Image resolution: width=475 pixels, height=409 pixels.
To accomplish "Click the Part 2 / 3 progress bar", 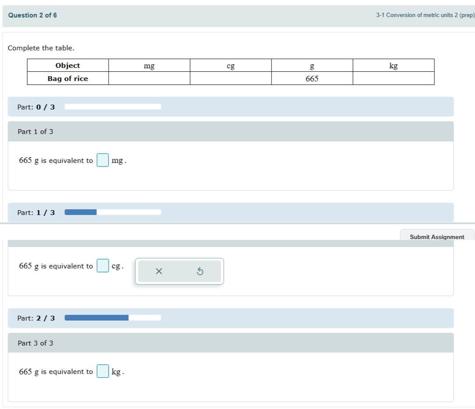I will pyautogui.click(x=113, y=317).
